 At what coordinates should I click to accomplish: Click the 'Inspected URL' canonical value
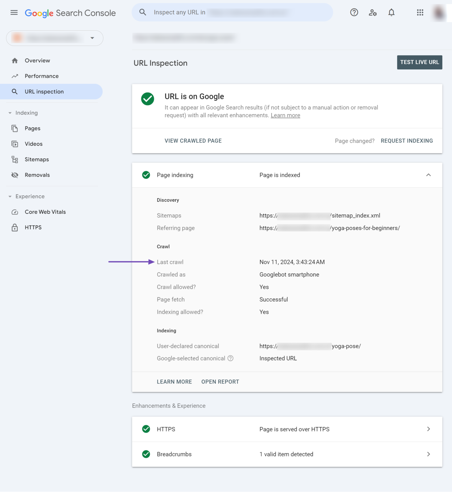[x=278, y=358]
